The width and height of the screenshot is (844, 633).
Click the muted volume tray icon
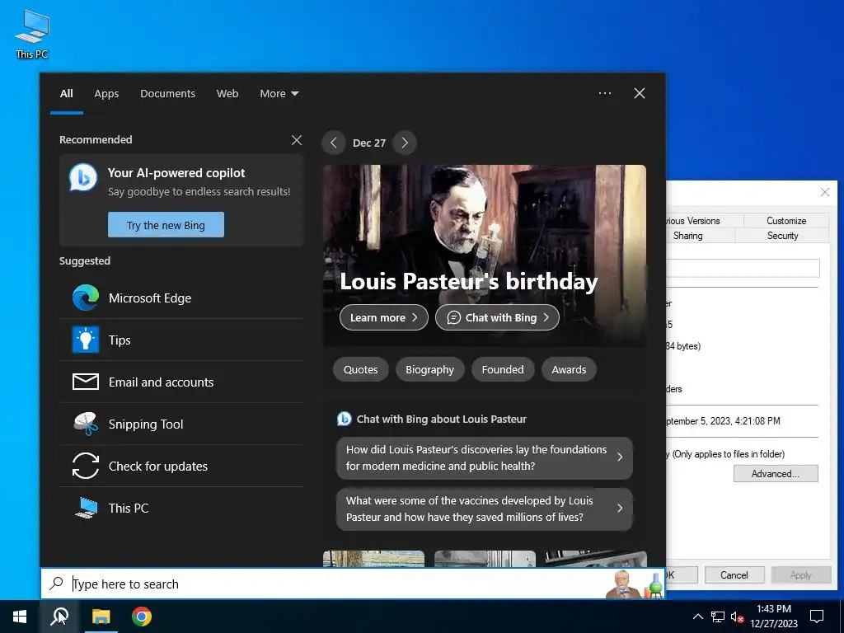coord(737,617)
